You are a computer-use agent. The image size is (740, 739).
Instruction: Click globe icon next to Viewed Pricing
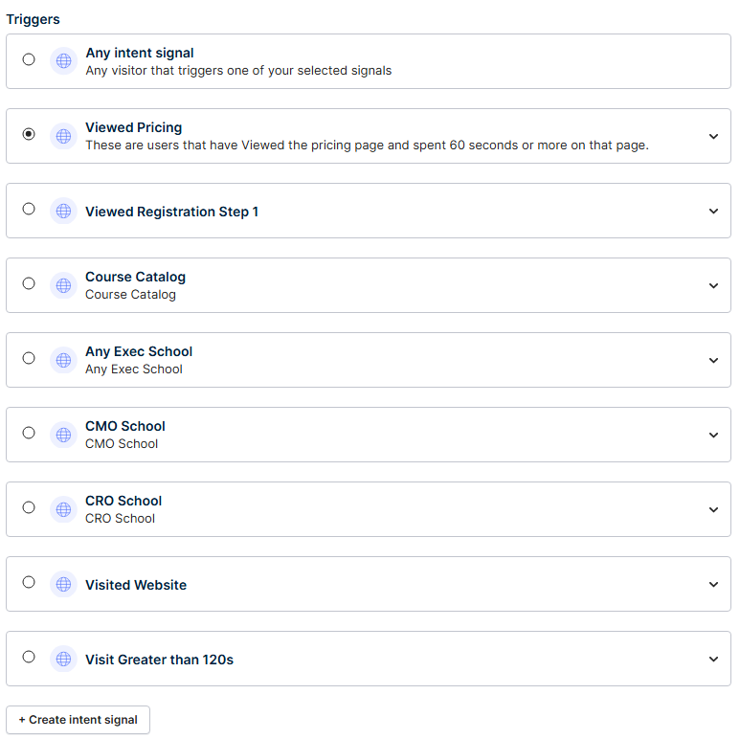(64, 136)
